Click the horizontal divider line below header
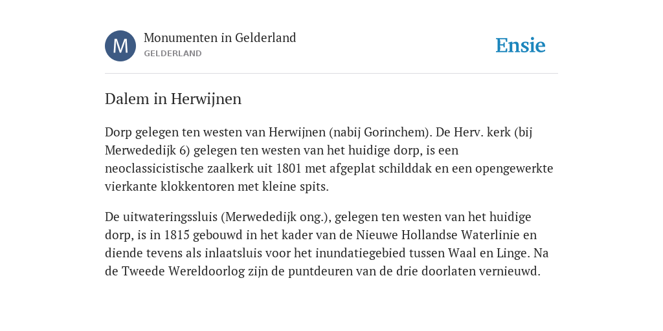Image resolution: width=663 pixels, height=331 pixels. [331, 74]
